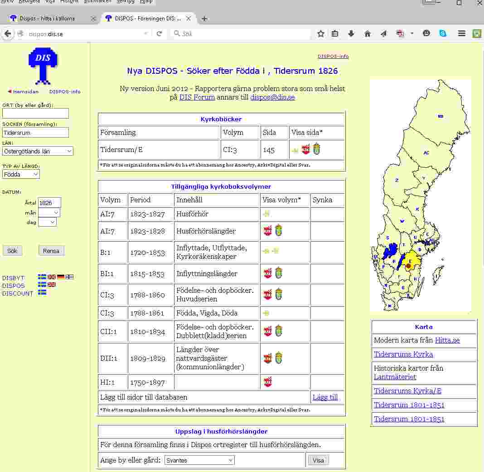This screenshot has width=484, height=472.
Task: Click the Årtal field with 1826
Action: click(x=49, y=203)
